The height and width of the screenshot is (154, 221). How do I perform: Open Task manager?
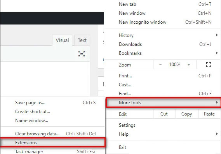point(53,151)
